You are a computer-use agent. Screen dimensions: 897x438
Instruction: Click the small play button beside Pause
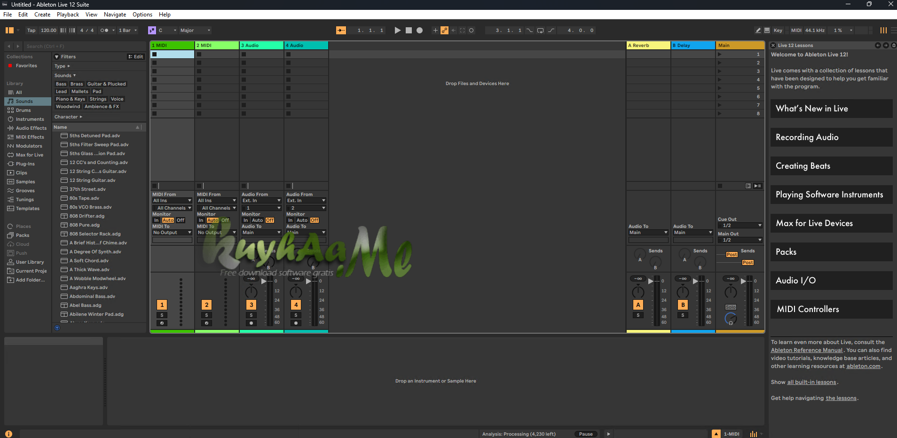(608, 434)
